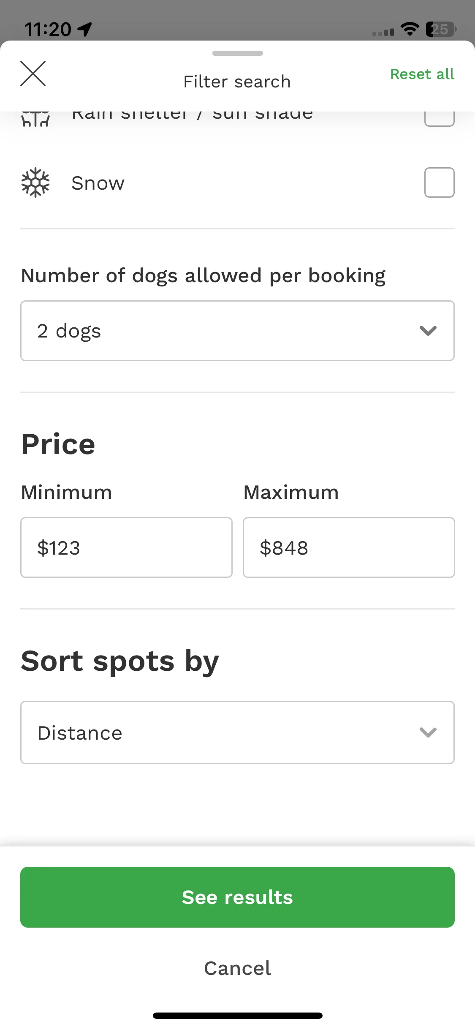This screenshot has width=475, height=1029.
Task: Tap the battery indicator icon
Action: 441,29
